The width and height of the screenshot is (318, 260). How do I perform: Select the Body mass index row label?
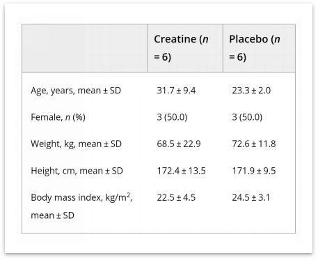(81, 206)
